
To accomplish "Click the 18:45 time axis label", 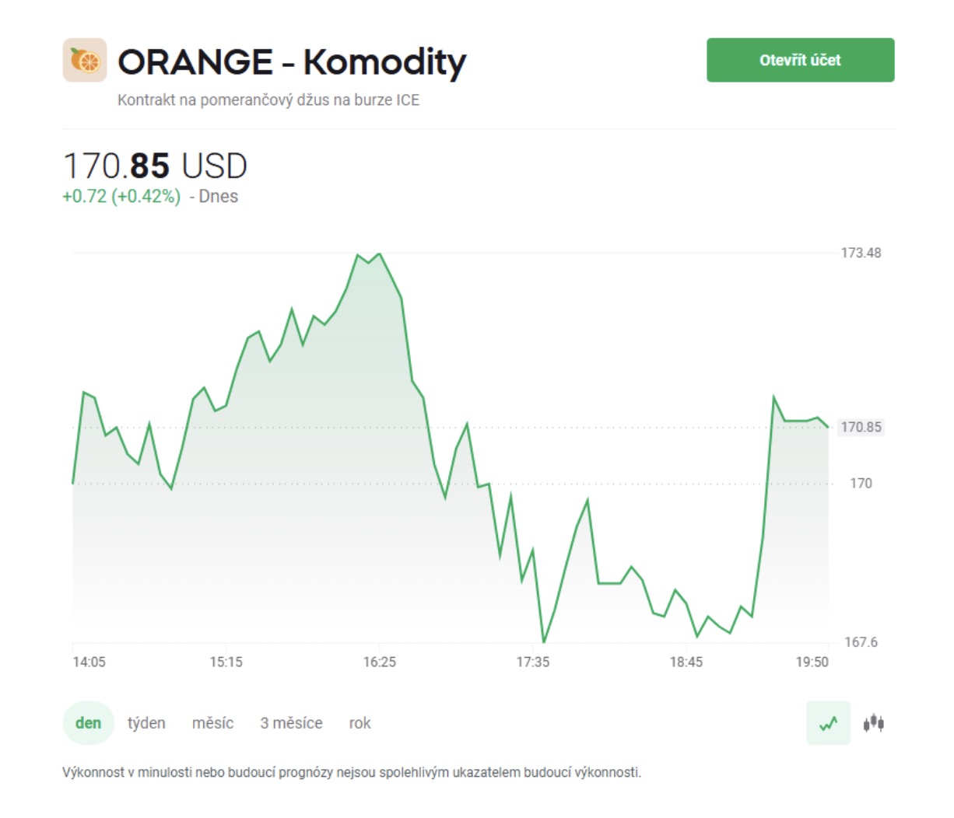I will [x=686, y=662].
